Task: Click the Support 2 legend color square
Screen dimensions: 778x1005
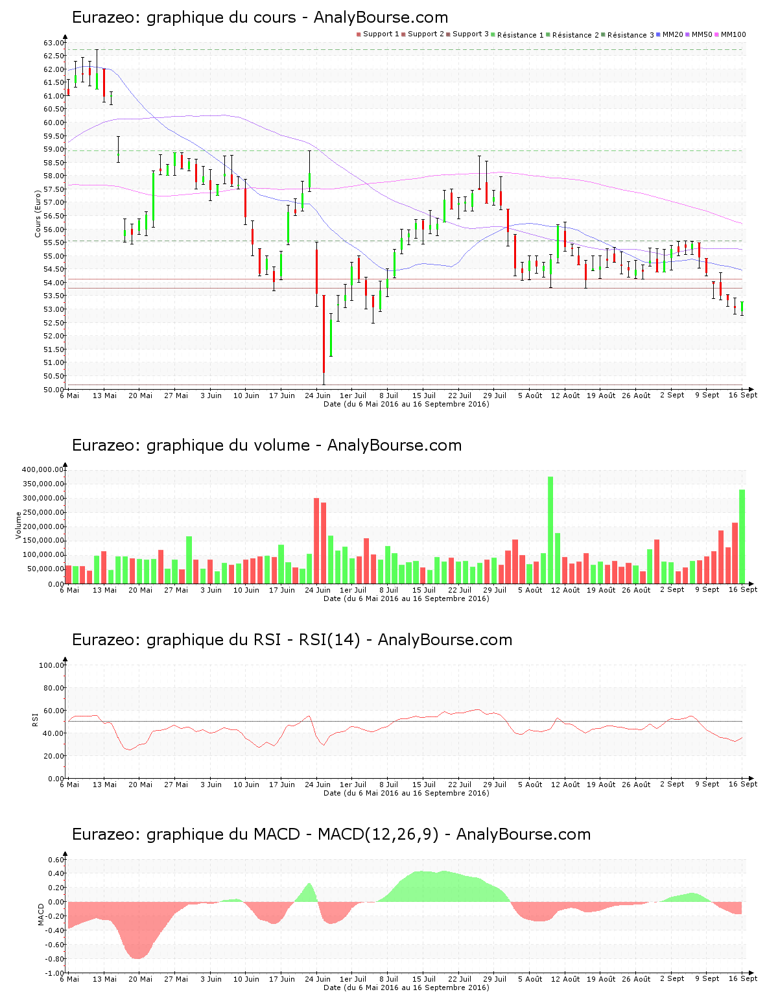Action: 403,34
